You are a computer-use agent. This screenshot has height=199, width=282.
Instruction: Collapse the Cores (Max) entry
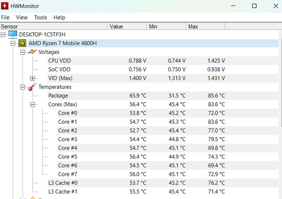(x=32, y=105)
